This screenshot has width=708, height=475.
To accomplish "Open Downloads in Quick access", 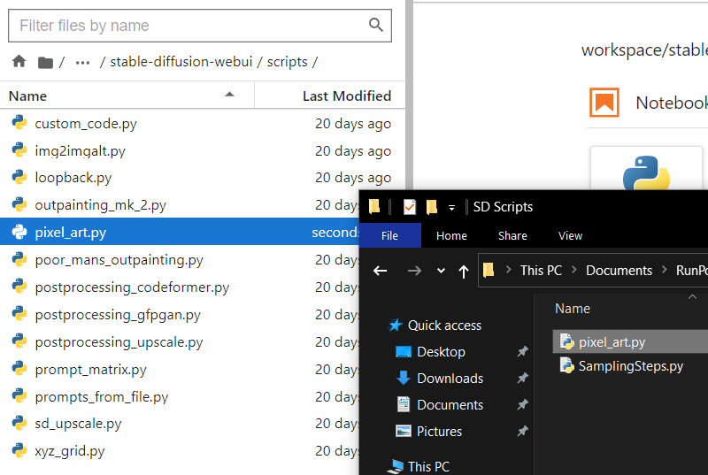I will tap(450, 378).
